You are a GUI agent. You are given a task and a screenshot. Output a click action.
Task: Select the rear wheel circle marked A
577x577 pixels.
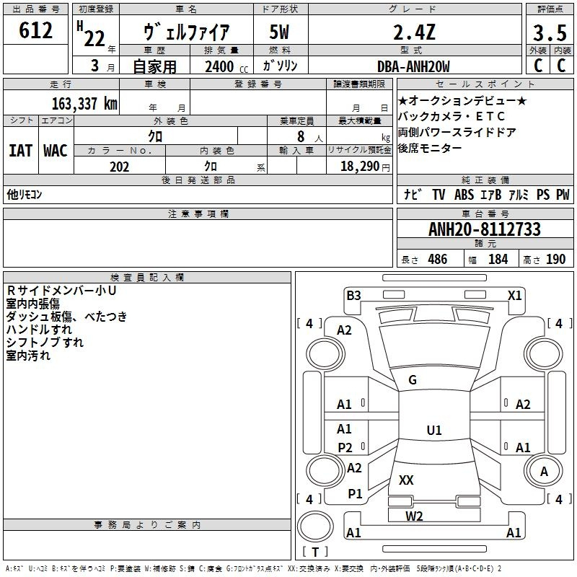(x=544, y=471)
